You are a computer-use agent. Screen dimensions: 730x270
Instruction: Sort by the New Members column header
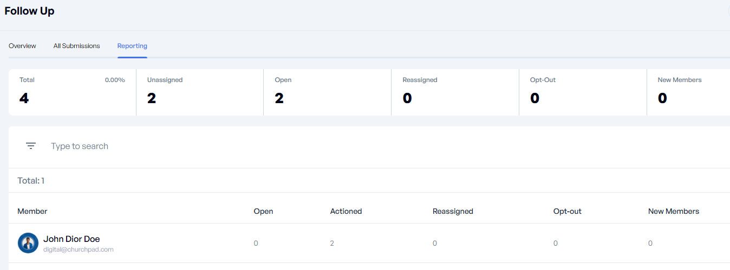coord(674,211)
